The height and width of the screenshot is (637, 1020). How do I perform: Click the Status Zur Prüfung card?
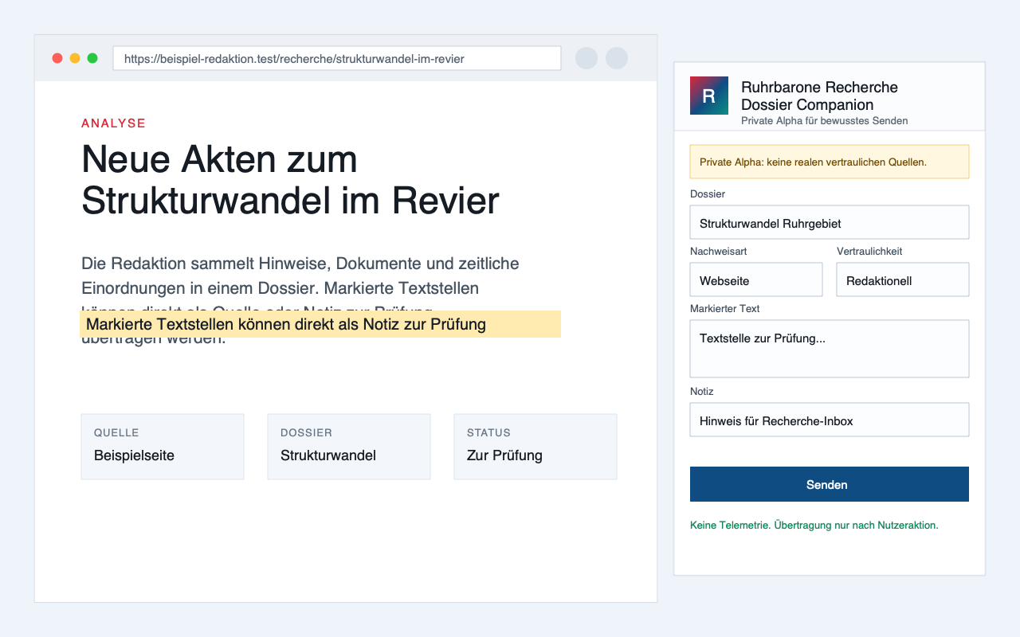(x=535, y=447)
